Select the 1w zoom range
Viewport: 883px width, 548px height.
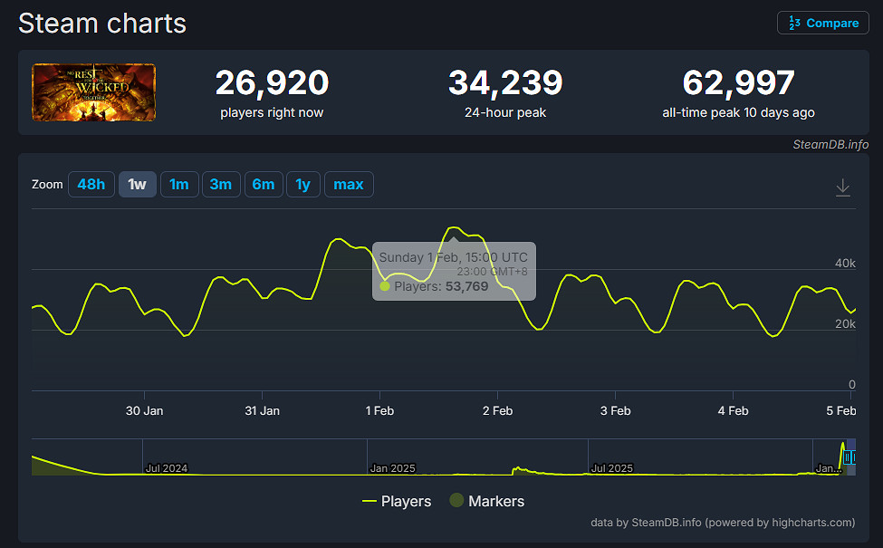pyautogui.click(x=137, y=185)
